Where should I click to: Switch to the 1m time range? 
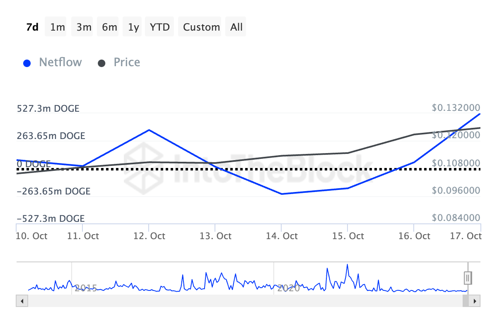coord(58,27)
